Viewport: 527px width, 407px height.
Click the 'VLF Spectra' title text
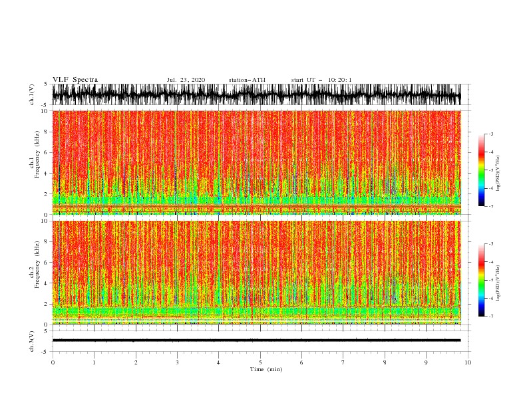point(75,80)
